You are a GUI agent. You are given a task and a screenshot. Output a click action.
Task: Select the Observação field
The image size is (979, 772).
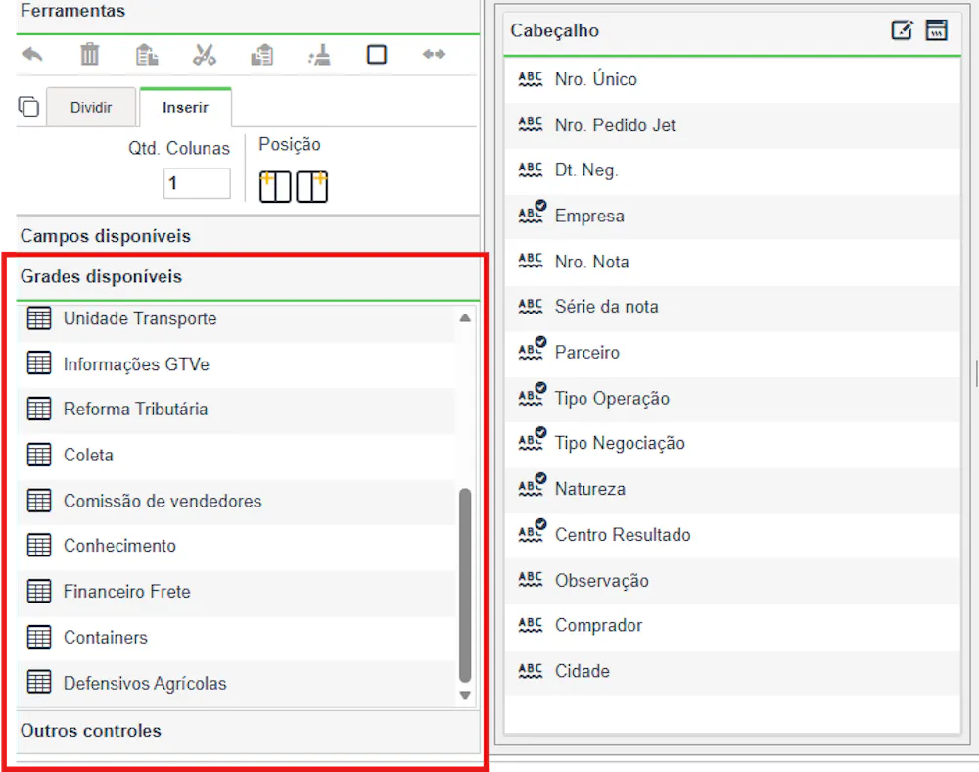732,580
